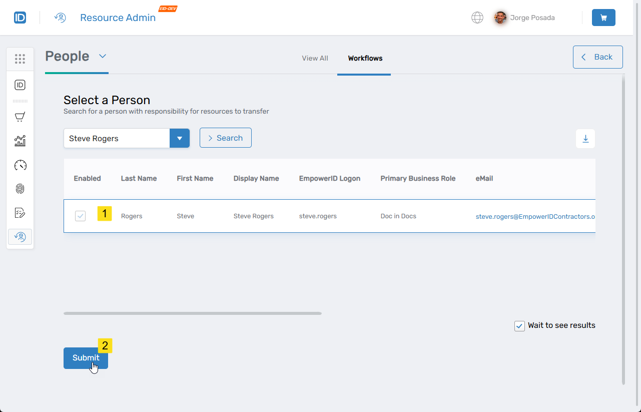Open the analytics chart sidebar icon
This screenshot has height=412, width=641.
pyautogui.click(x=20, y=141)
